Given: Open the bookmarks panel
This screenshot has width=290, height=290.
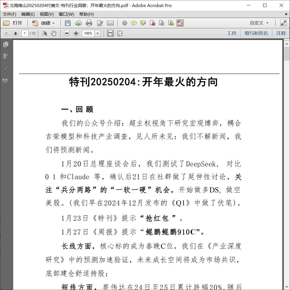Looking at the screenshot, I should tap(6, 56).
